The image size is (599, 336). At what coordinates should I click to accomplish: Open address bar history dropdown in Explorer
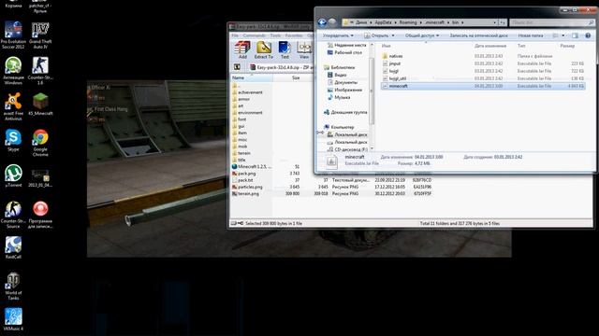coord(495,22)
